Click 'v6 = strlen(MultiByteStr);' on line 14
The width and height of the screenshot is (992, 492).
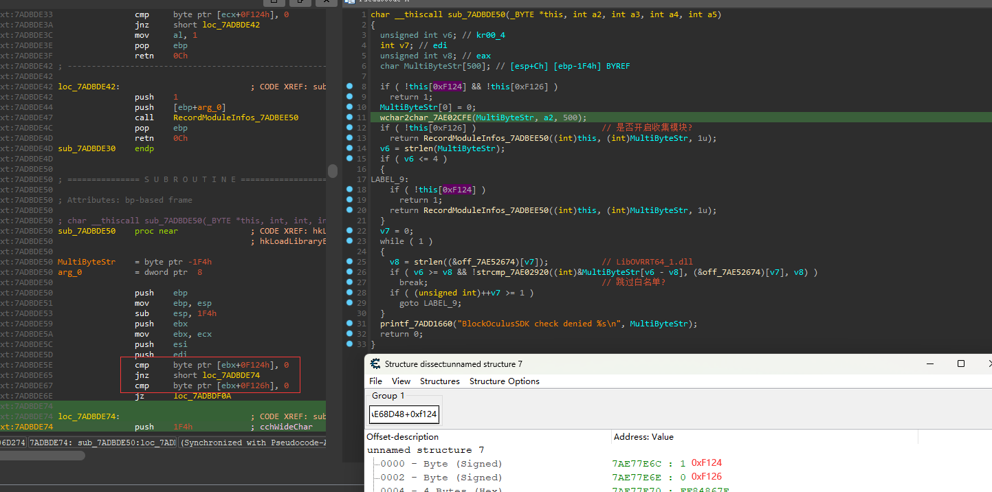point(443,148)
